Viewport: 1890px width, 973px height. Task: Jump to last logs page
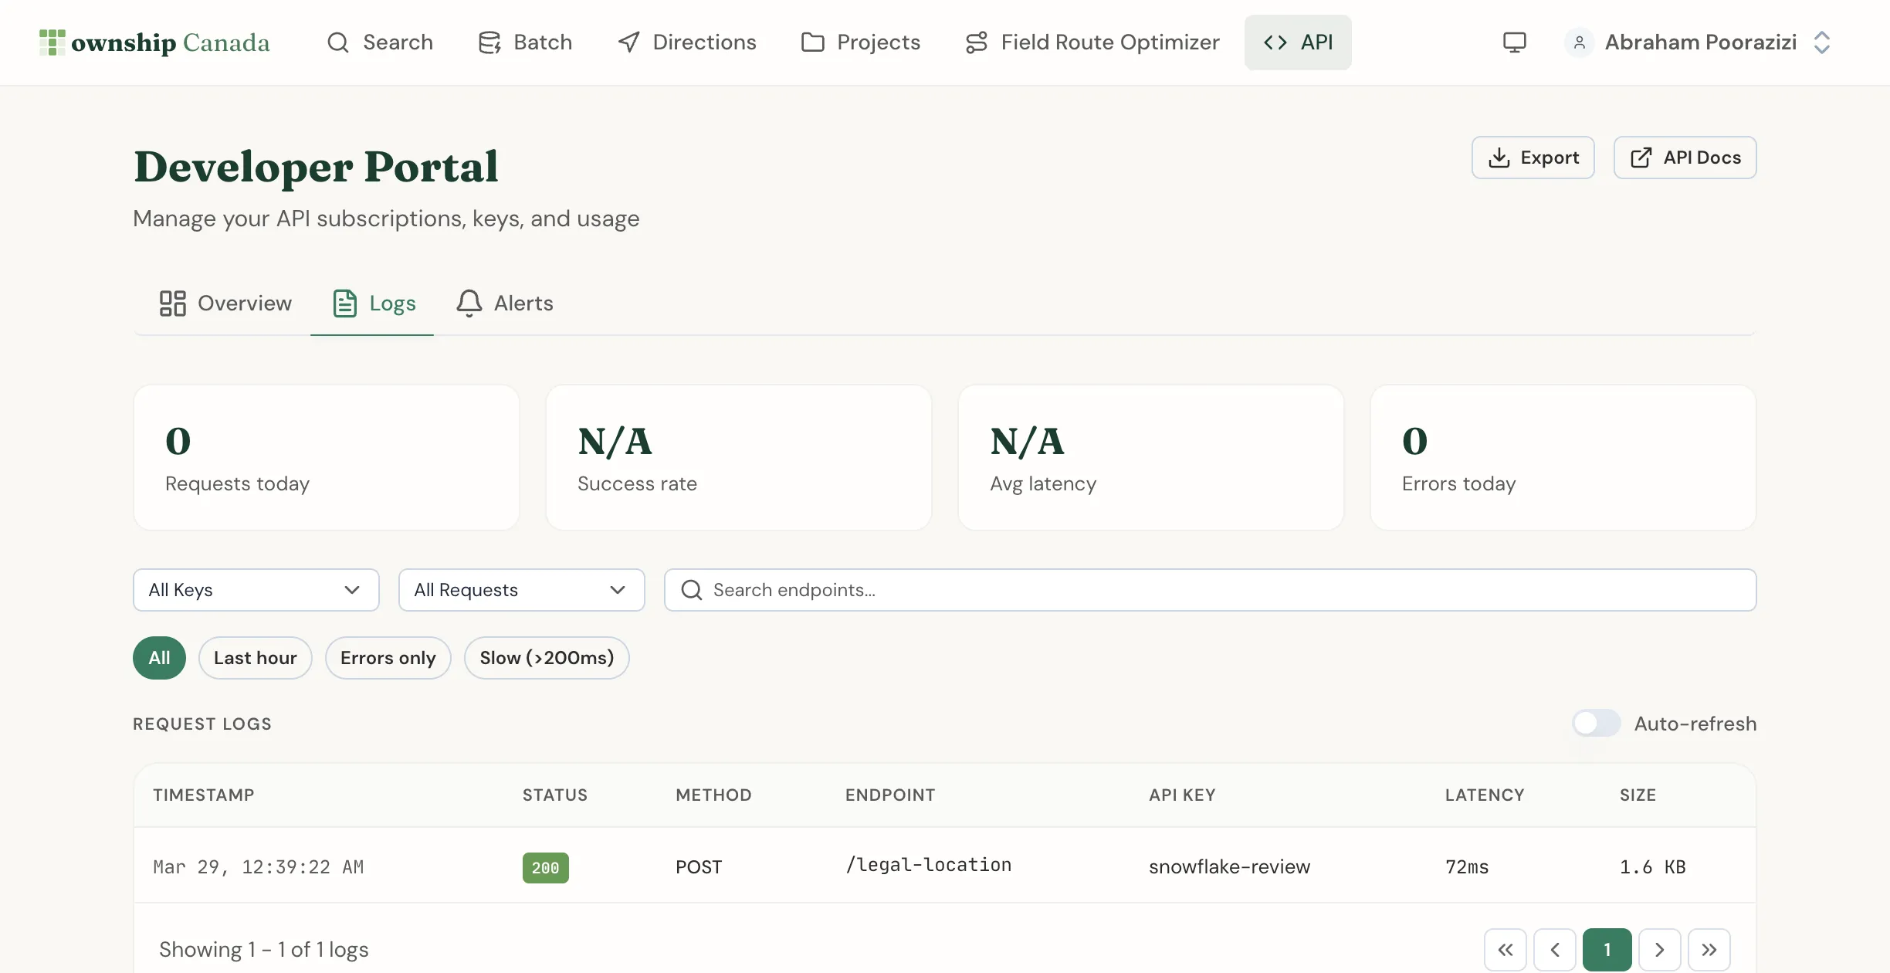point(1709,950)
